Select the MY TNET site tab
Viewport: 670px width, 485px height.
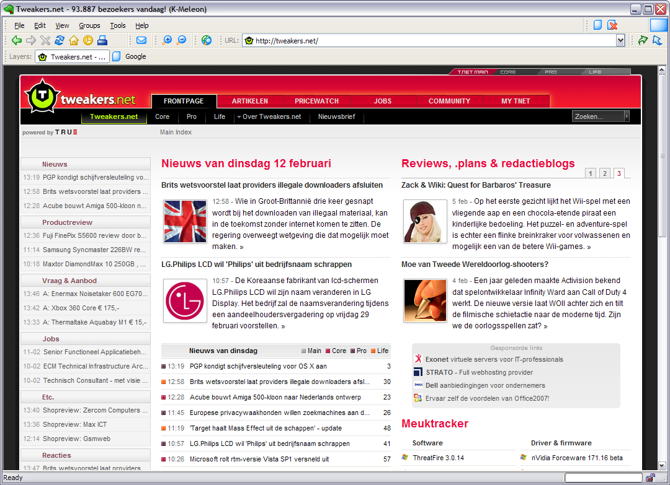[x=516, y=101]
